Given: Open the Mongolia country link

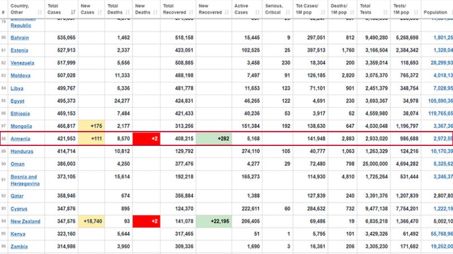Looking at the screenshot, I should click(x=21, y=126).
